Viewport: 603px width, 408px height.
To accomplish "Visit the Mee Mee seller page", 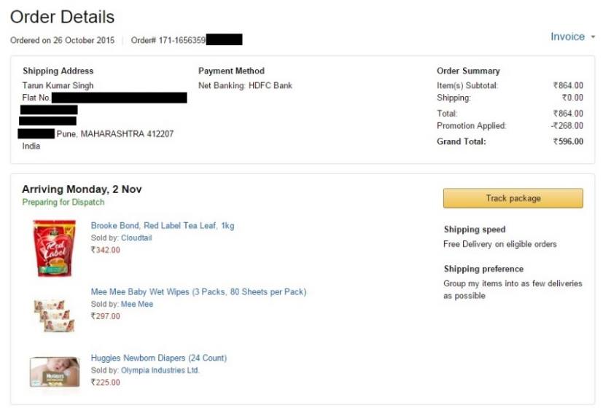I will pos(137,304).
